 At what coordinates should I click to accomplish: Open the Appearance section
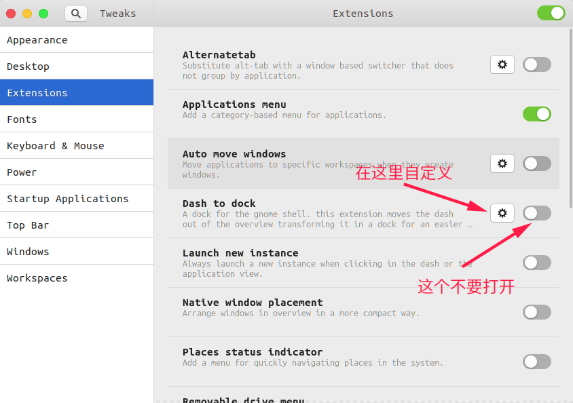(x=77, y=40)
